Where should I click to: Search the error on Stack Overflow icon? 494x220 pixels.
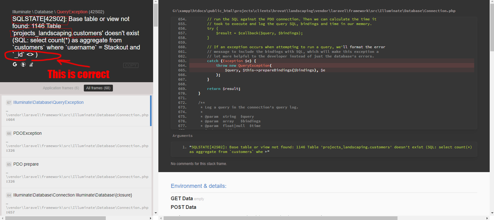[x=31, y=64]
